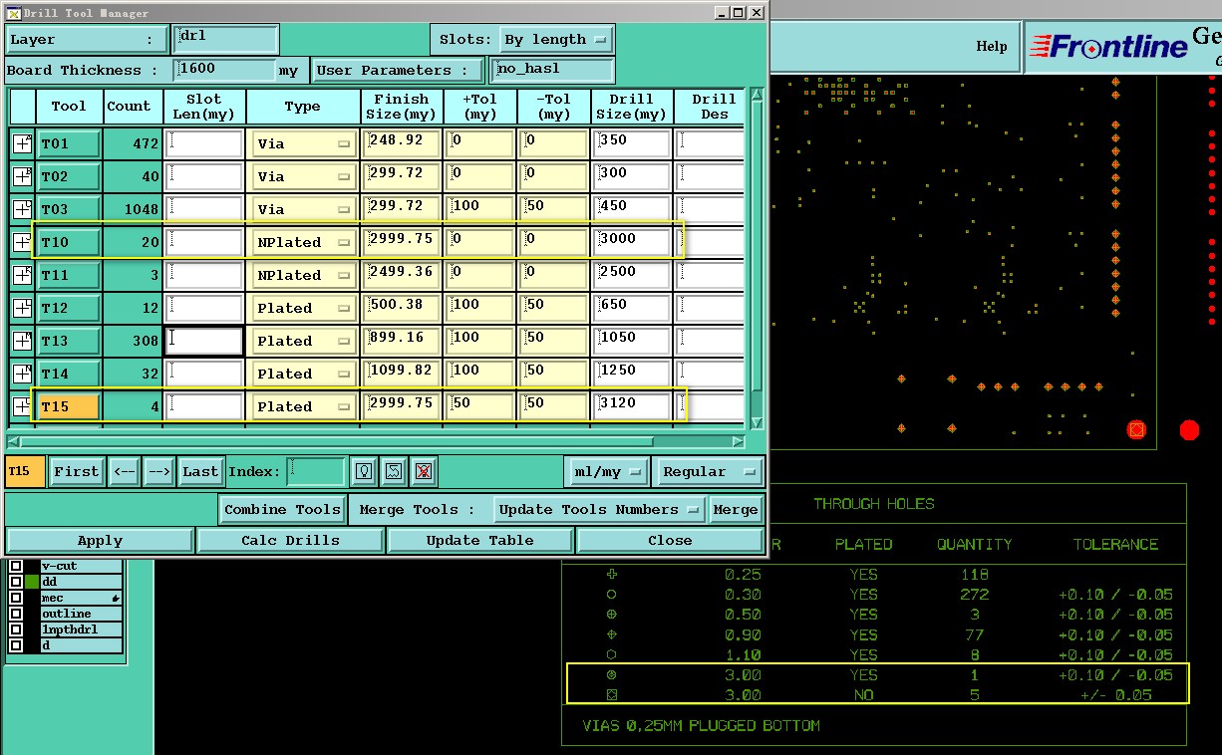Toggle the d layer checkbox
The image size is (1222, 755).
(x=16, y=645)
